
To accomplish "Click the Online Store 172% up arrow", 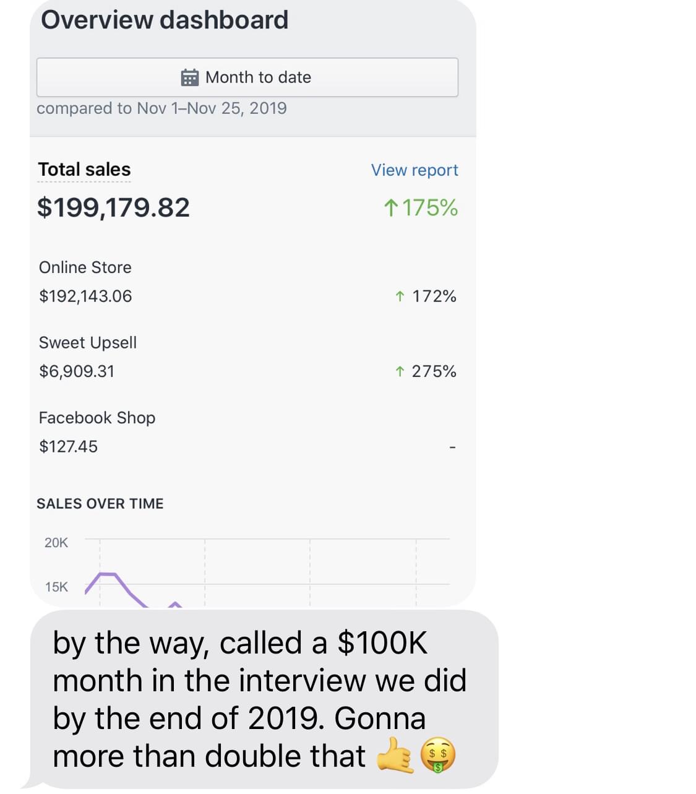I will [x=400, y=297].
